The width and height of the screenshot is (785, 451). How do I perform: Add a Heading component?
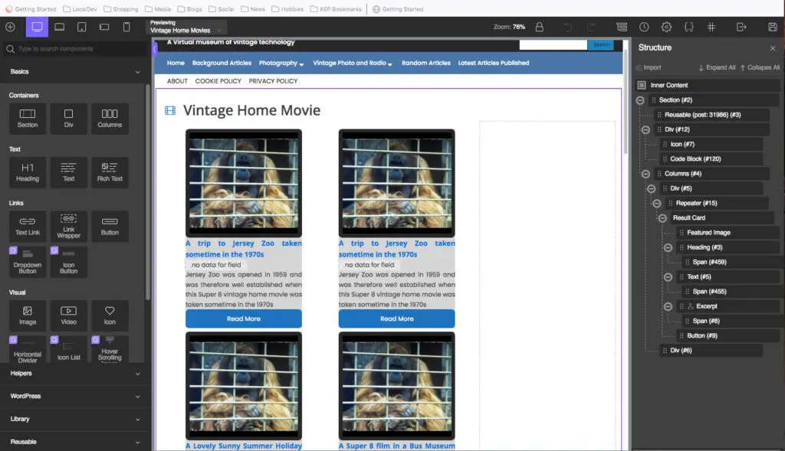[x=28, y=172]
